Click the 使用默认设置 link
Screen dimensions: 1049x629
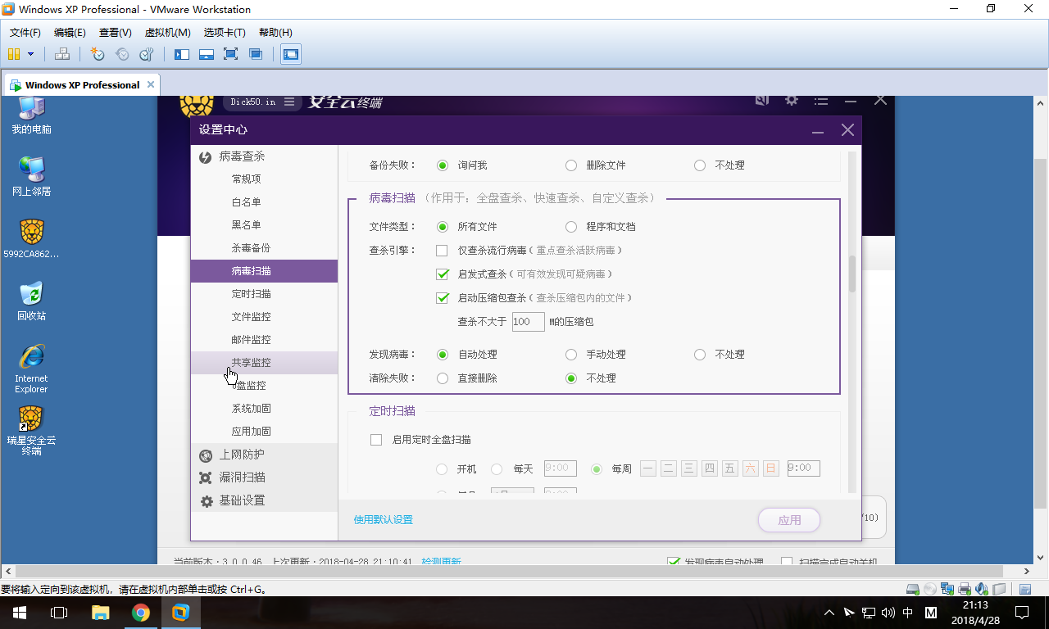pos(383,520)
